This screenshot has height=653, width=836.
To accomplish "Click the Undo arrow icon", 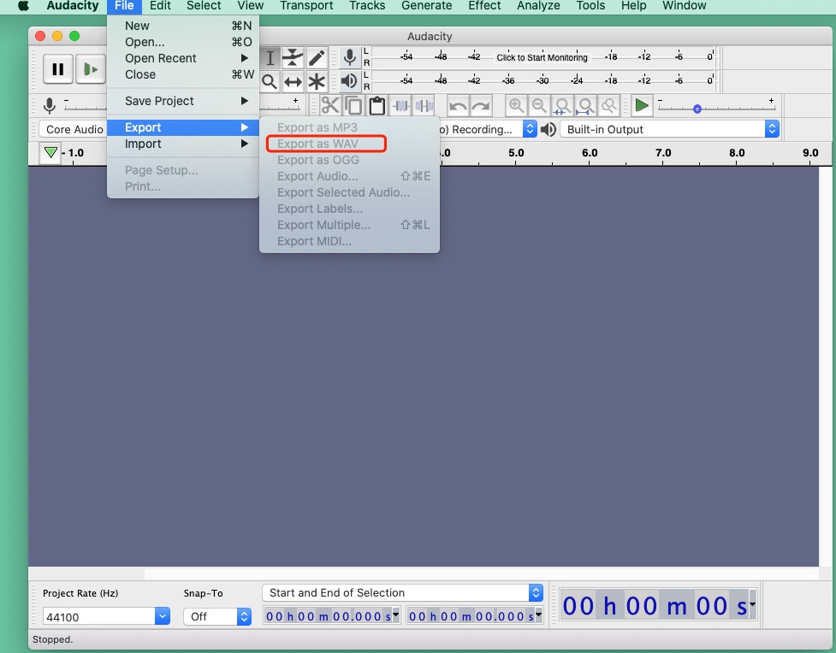I will pyautogui.click(x=458, y=105).
